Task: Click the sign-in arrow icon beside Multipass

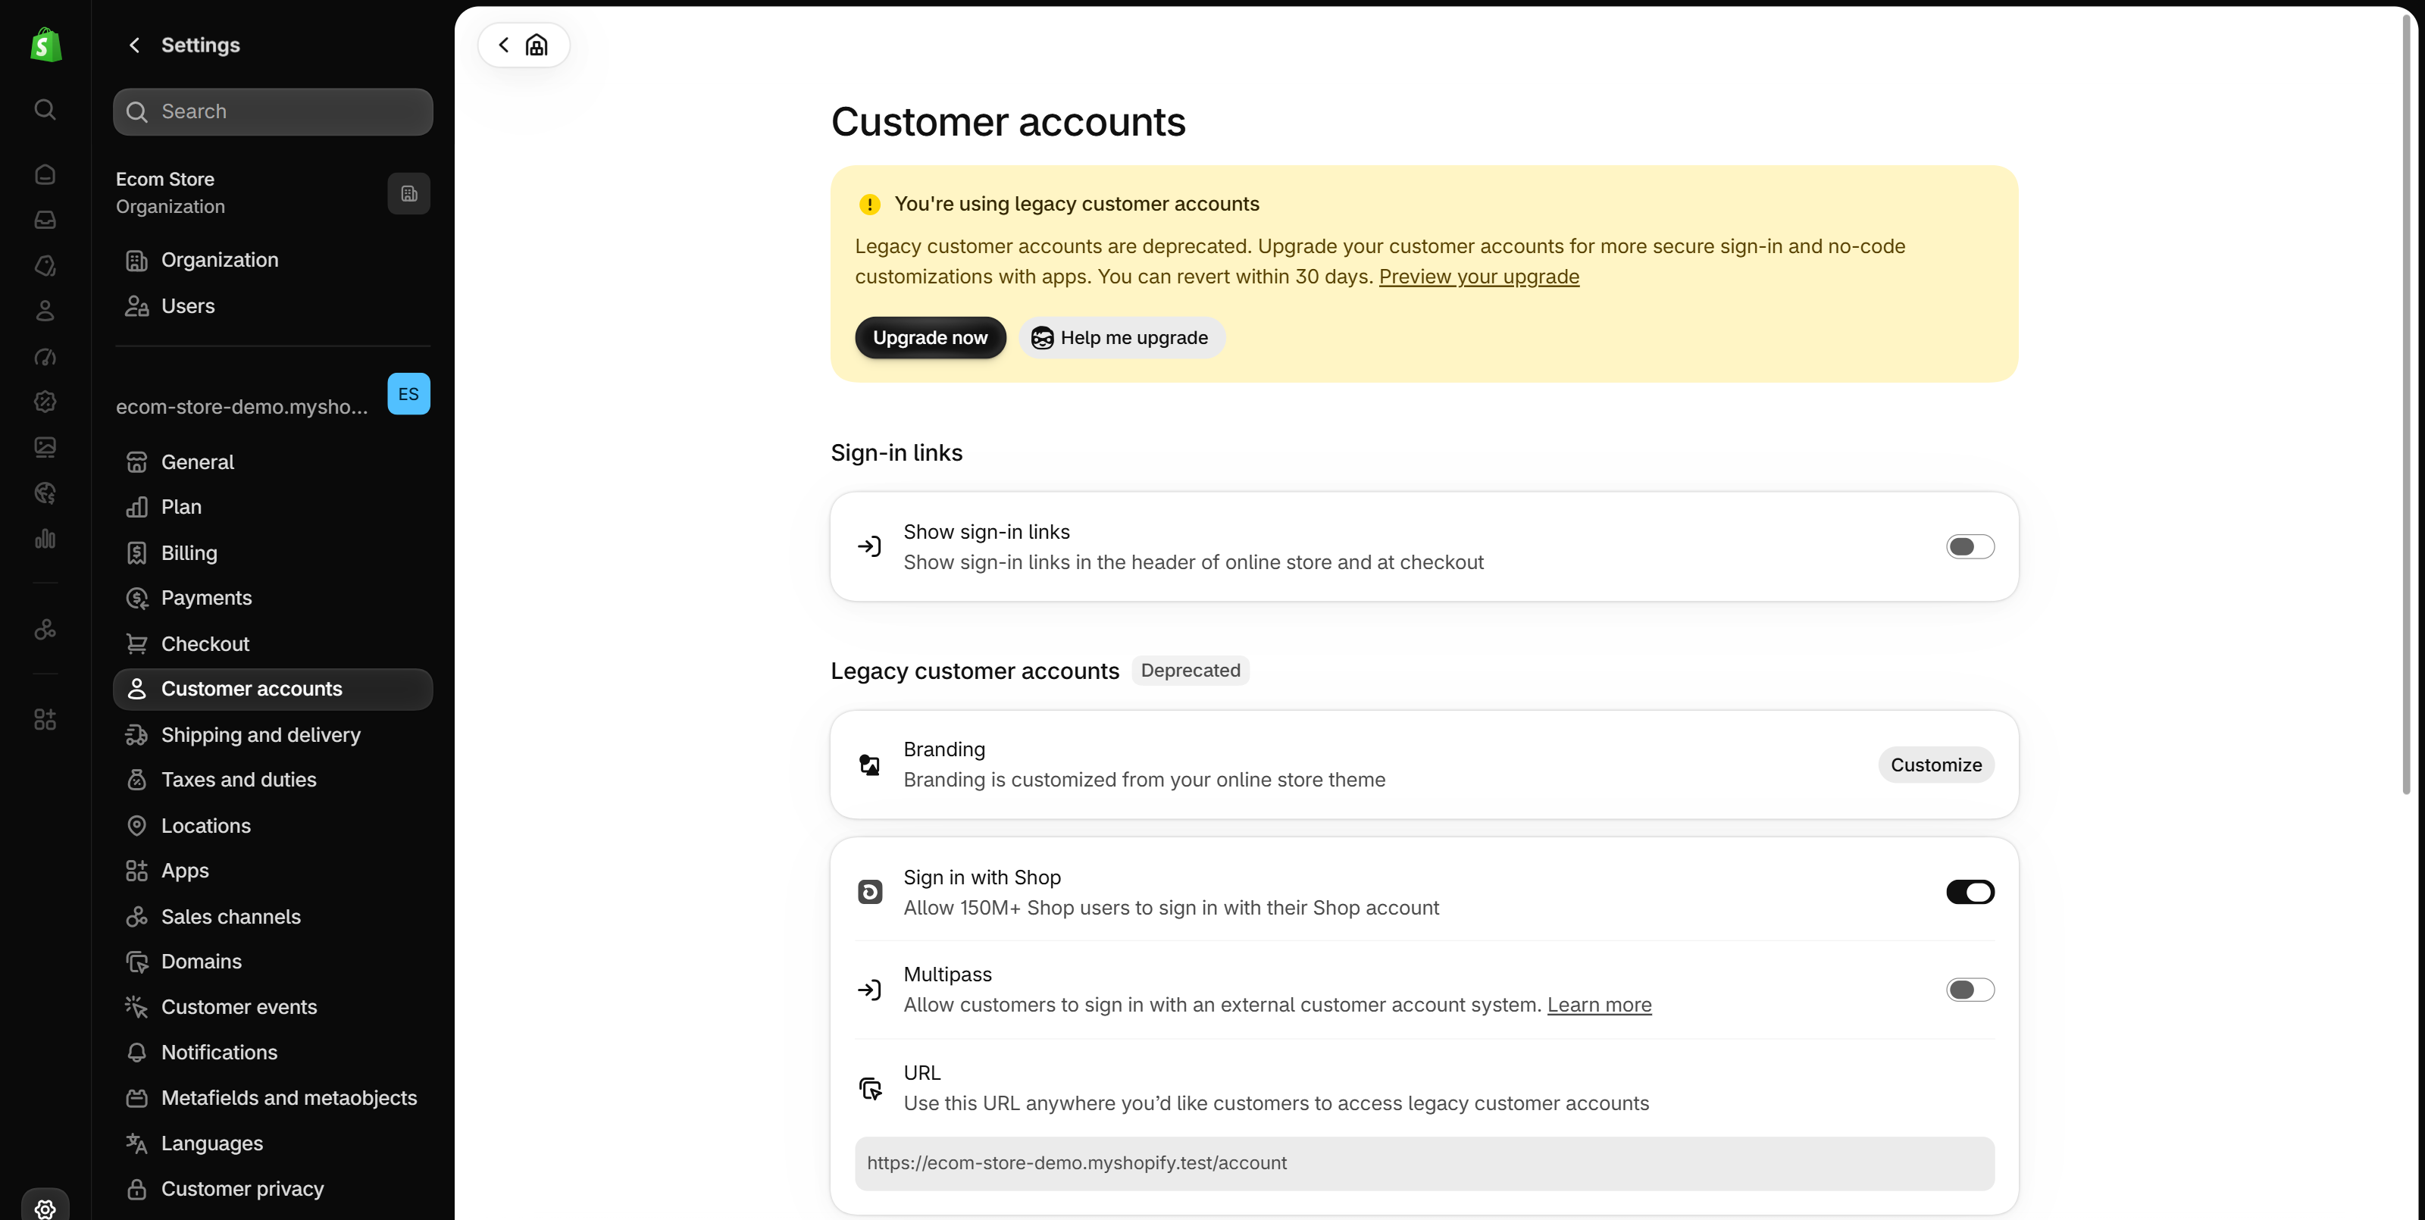Action: 870,990
